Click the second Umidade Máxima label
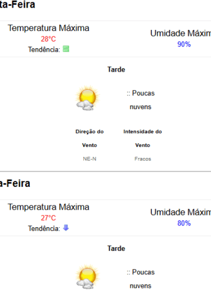 tap(181, 213)
